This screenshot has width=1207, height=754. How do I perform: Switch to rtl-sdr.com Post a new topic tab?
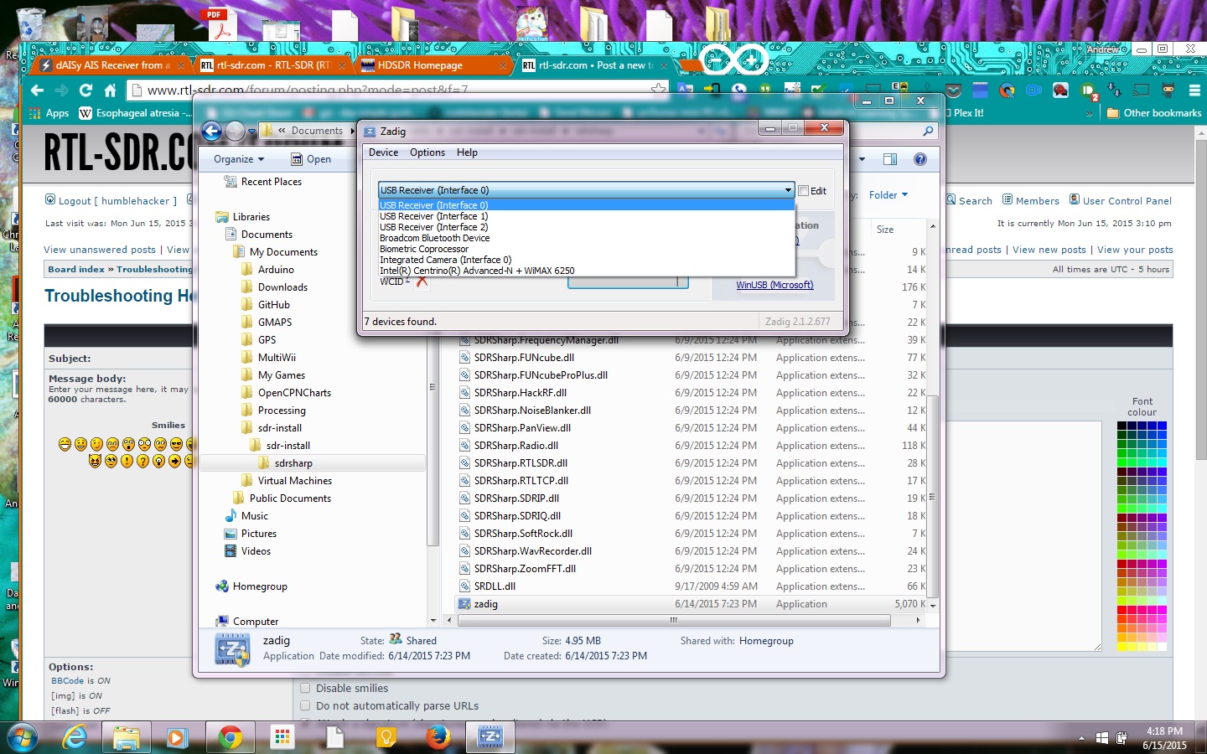click(595, 65)
